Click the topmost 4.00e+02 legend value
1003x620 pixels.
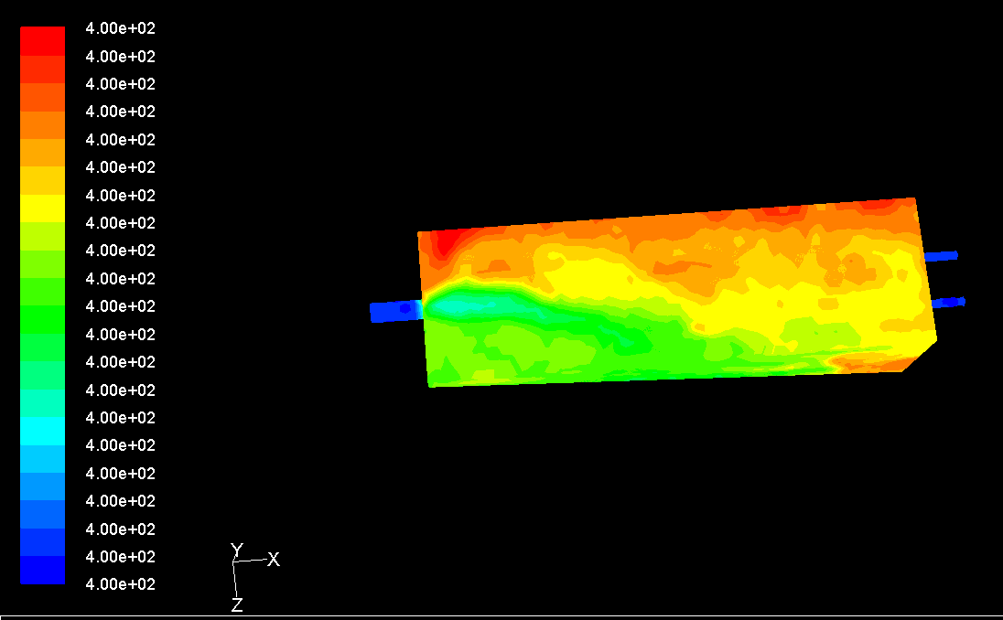pyautogui.click(x=120, y=28)
